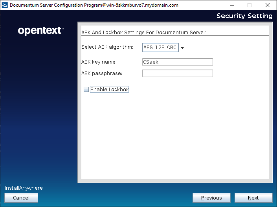This screenshot has width=277, height=207.
Task: Click the 'Select AEK algorithm:' label
Action: 107,47
